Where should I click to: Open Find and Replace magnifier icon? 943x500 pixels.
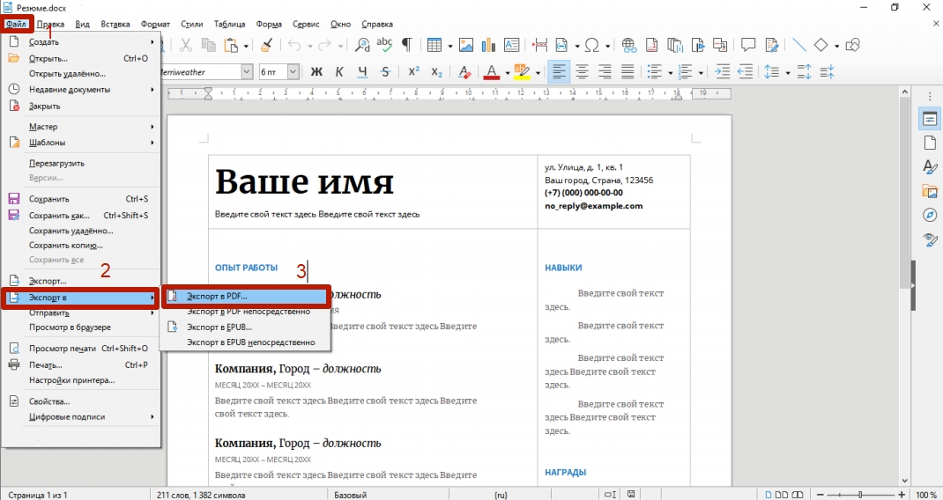coord(362,45)
